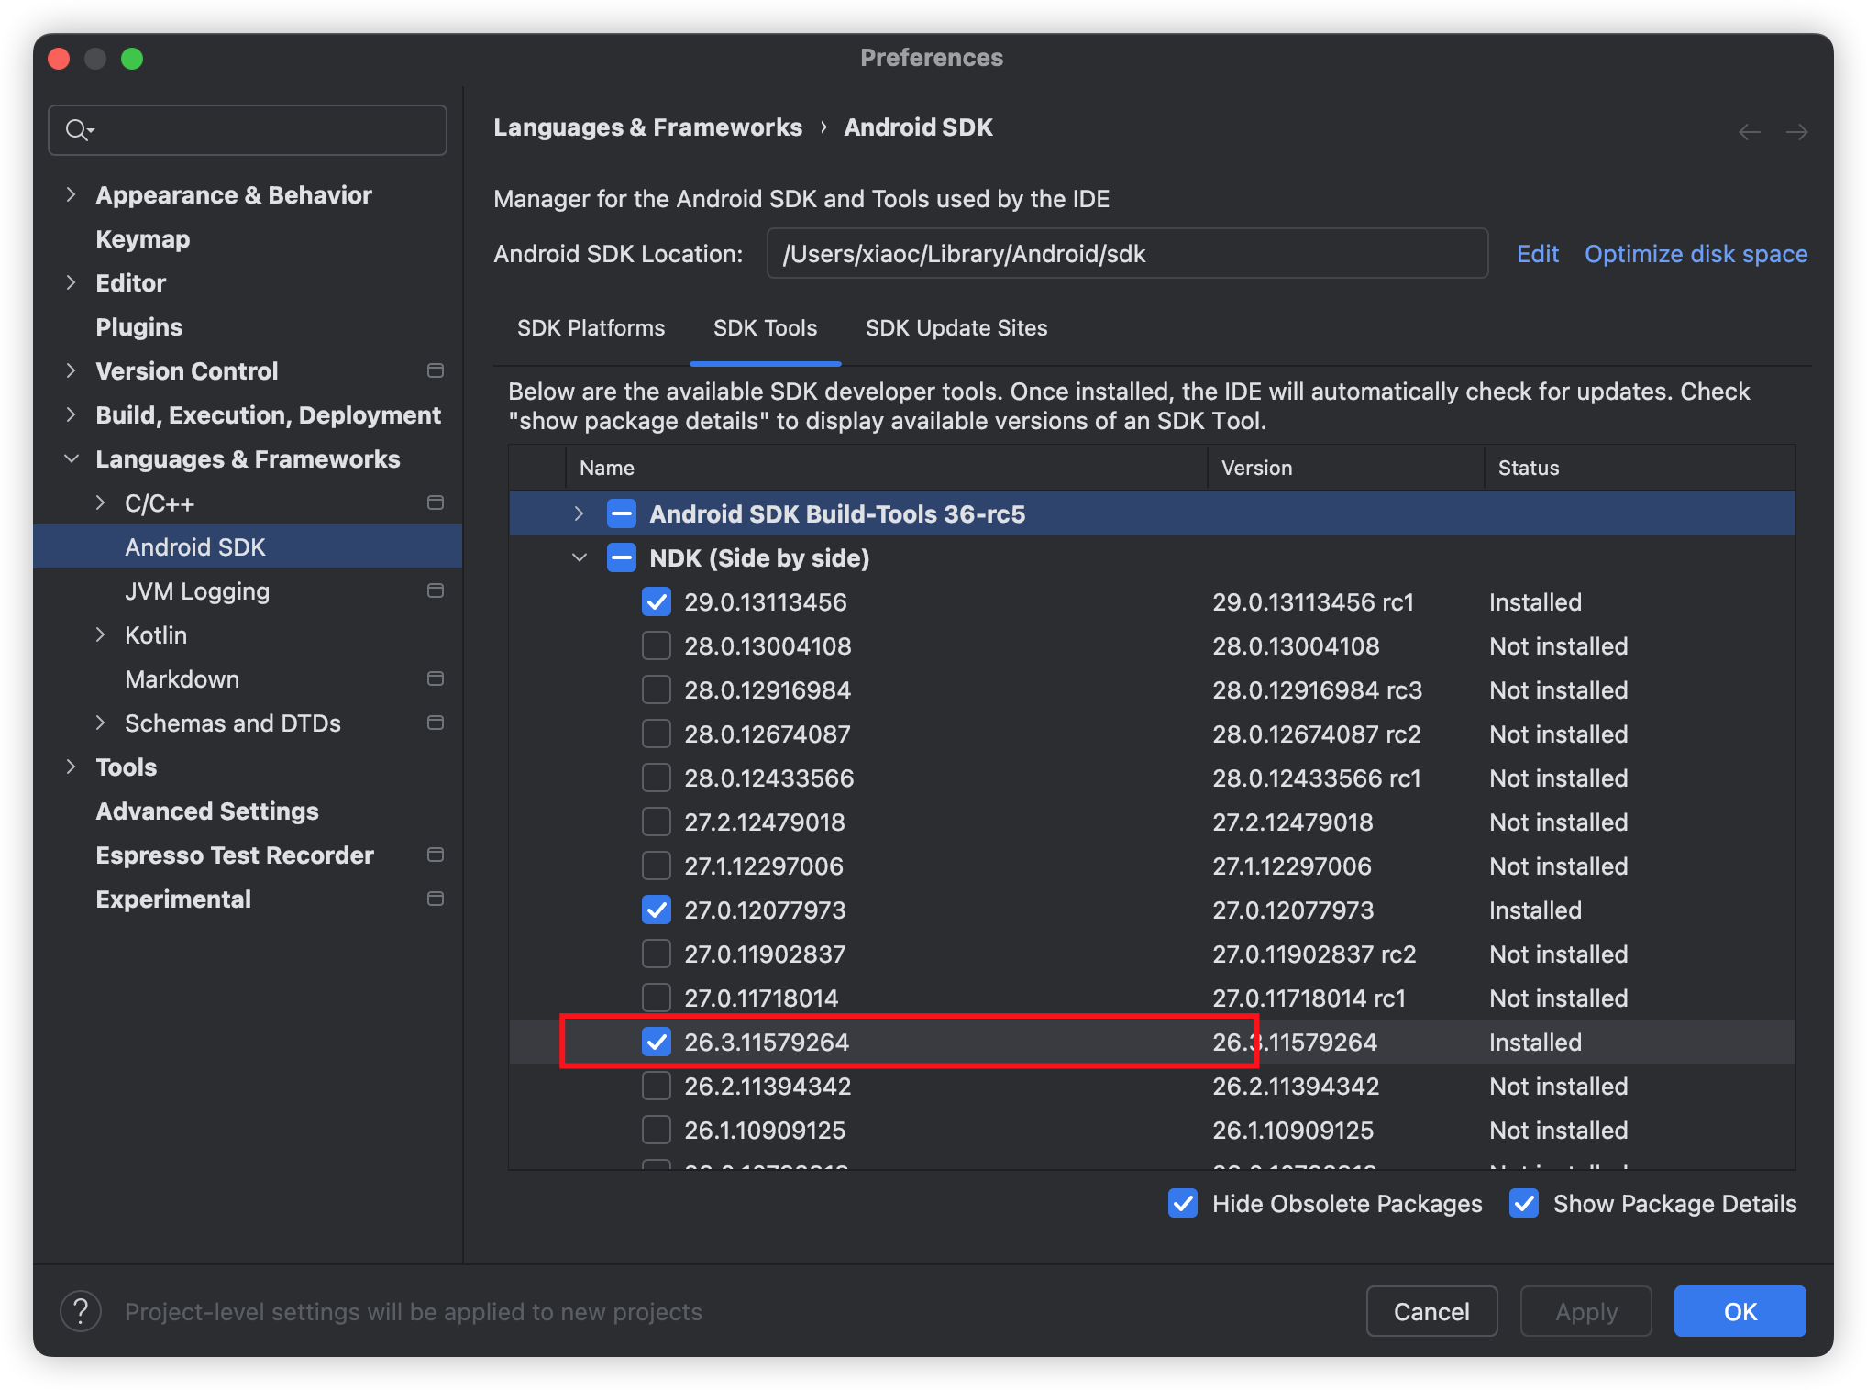This screenshot has height=1390, width=1867.
Task: Open SDK Update Sites tab
Action: tap(956, 328)
